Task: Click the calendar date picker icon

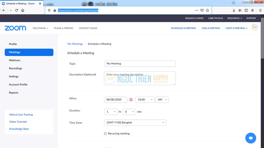Action: tap(131, 100)
